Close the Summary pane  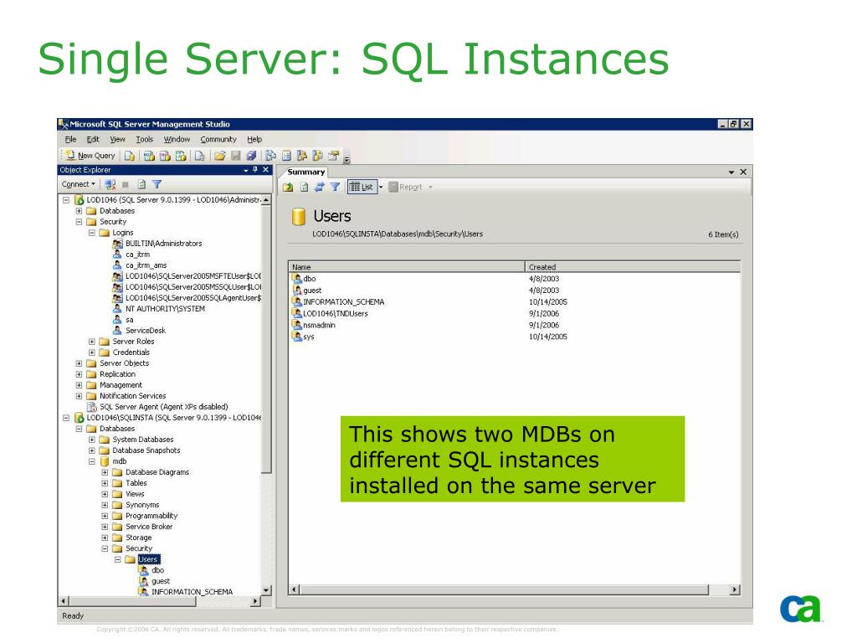pos(743,172)
